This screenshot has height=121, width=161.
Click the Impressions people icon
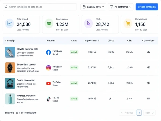click(x=49, y=24)
